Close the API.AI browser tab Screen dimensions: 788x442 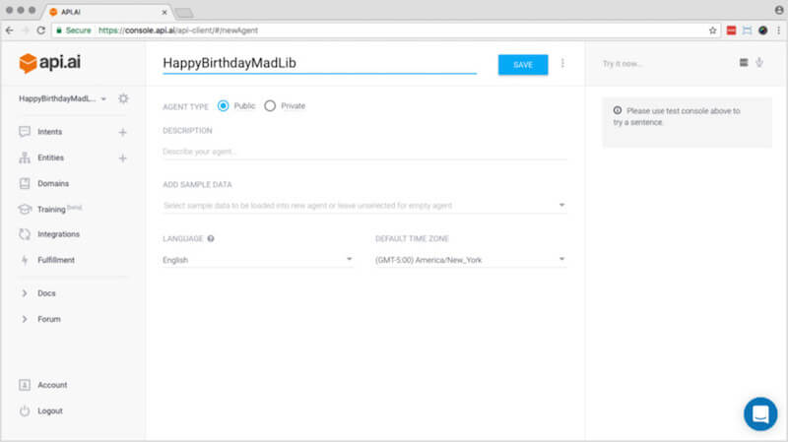coord(164,12)
